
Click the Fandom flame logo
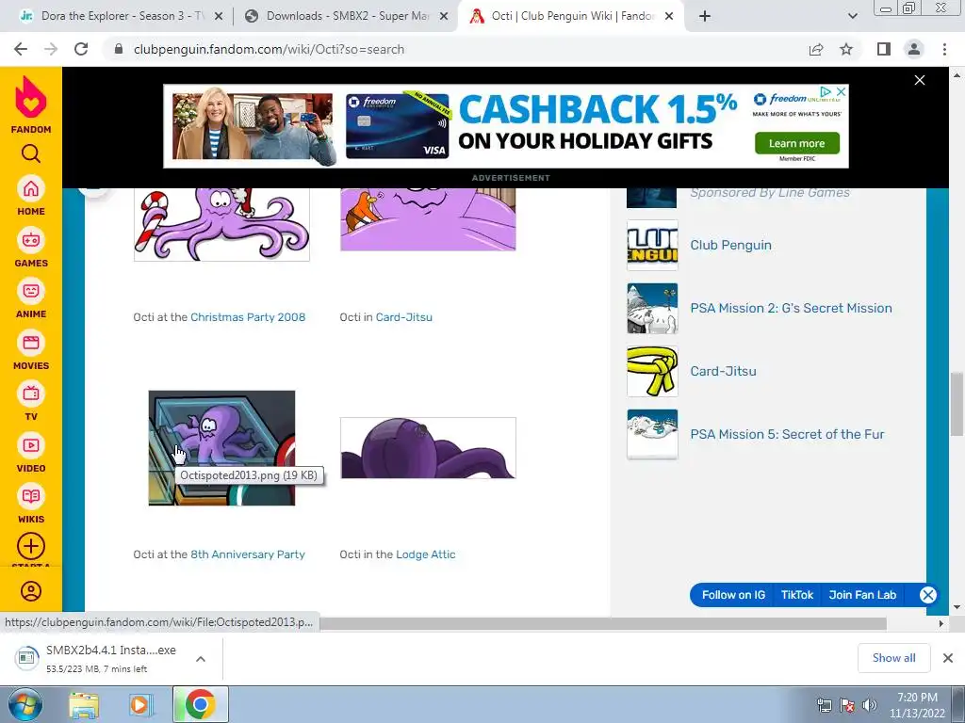pyautogui.click(x=31, y=98)
